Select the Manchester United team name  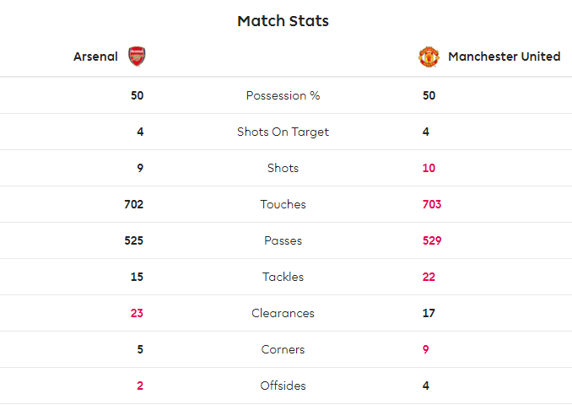504,57
